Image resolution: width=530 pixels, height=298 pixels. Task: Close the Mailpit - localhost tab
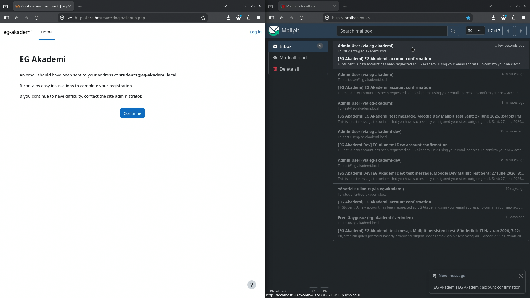click(335, 6)
